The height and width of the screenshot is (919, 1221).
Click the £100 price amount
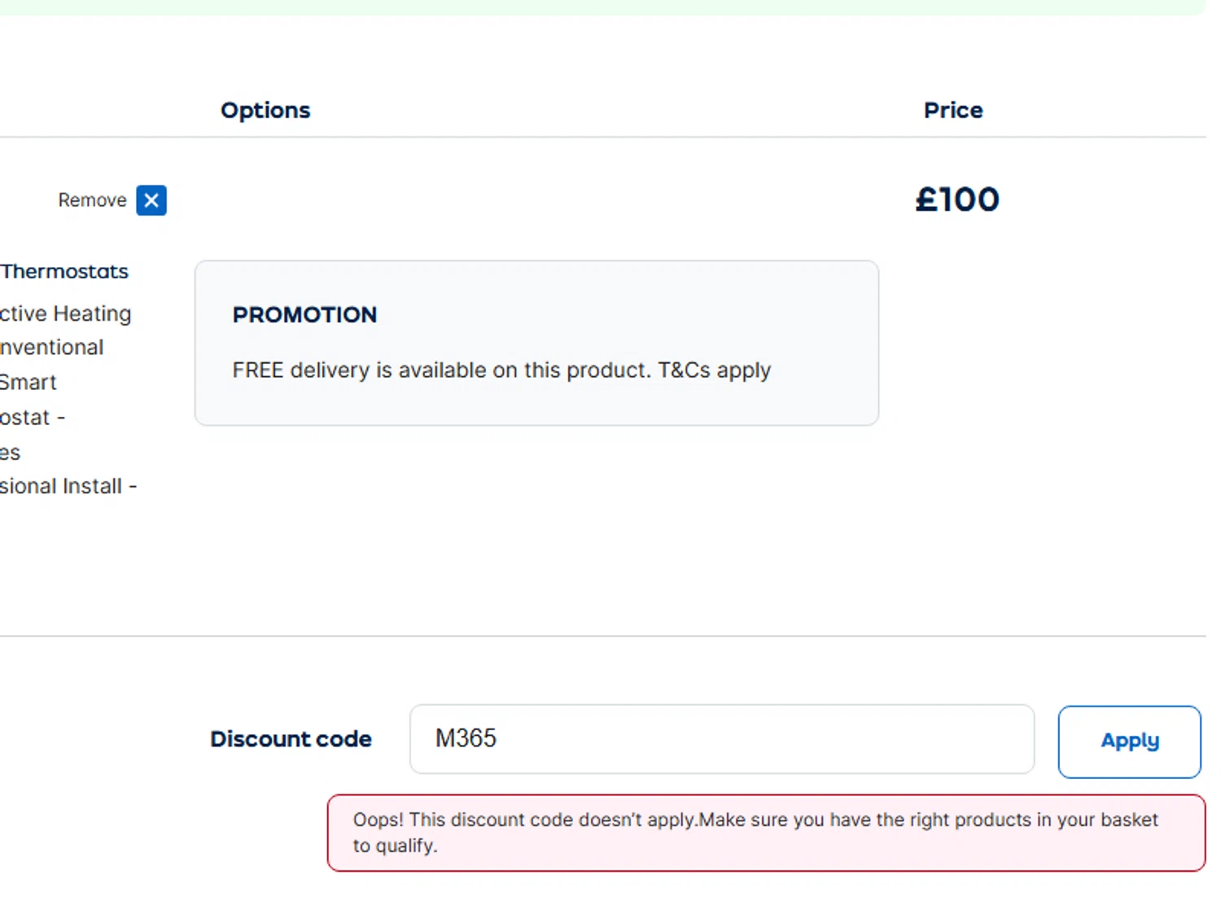[956, 199]
